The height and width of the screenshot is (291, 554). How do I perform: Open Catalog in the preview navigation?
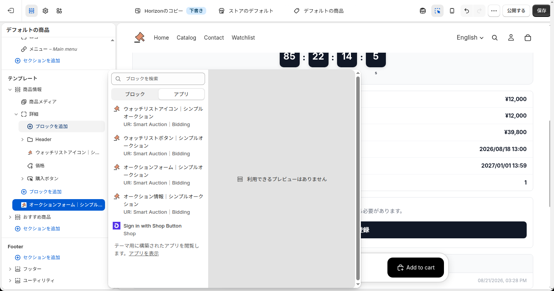pyautogui.click(x=186, y=38)
